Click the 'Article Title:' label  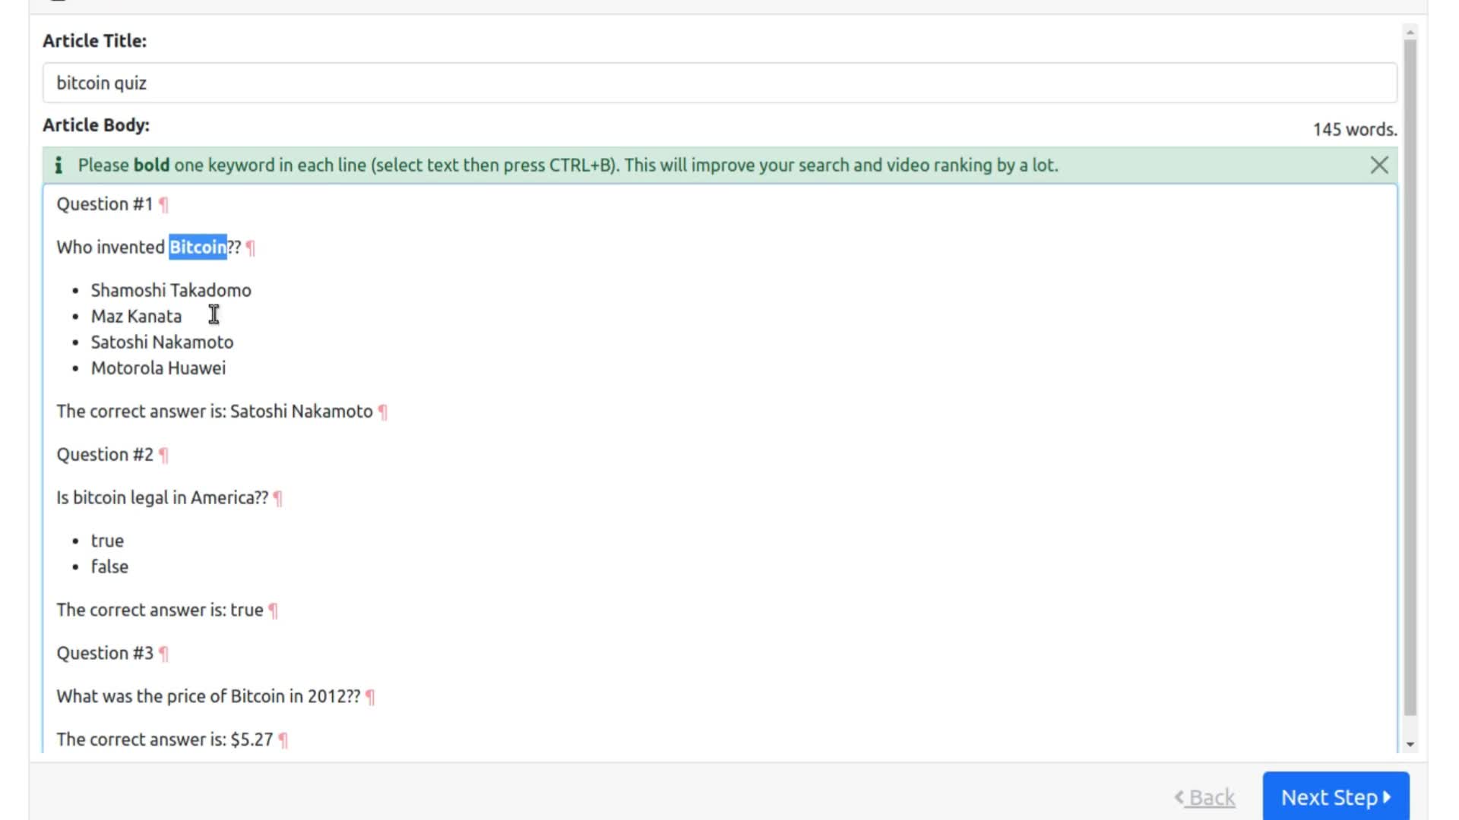pos(94,41)
